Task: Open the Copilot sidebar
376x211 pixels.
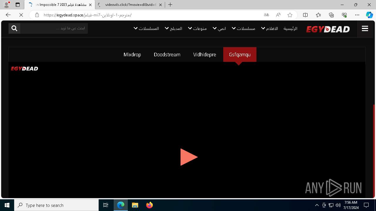Action: (369, 15)
